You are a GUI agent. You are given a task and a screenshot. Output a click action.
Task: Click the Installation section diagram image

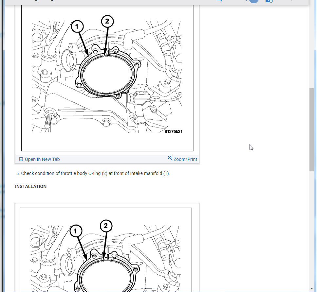[x=106, y=249]
